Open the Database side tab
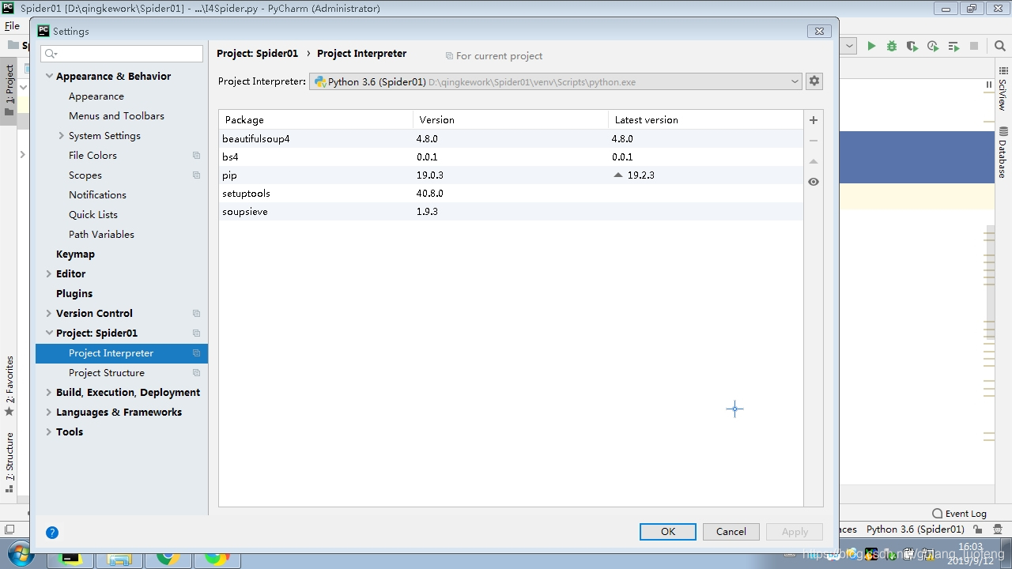The width and height of the screenshot is (1012, 569). click(1003, 152)
